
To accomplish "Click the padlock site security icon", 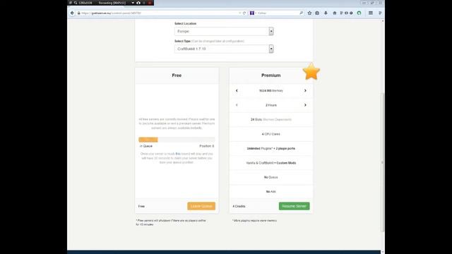I will coord(78,13).
